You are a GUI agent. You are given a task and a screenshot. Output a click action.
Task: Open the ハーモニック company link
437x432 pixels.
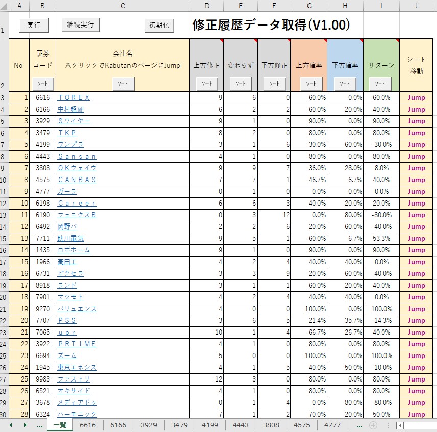tap(77, 414)
